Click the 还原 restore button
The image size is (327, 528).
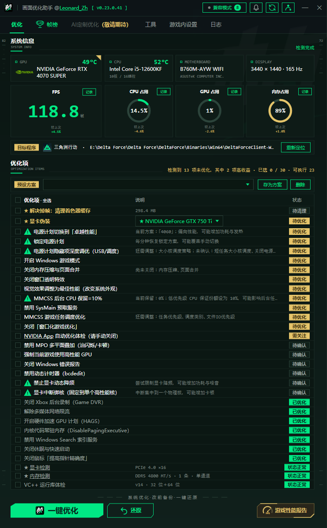tap(130, 511)
